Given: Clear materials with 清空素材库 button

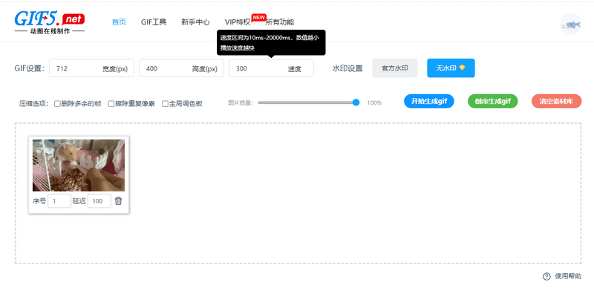Looking at the screenshot, I should [x=556, y=102].
